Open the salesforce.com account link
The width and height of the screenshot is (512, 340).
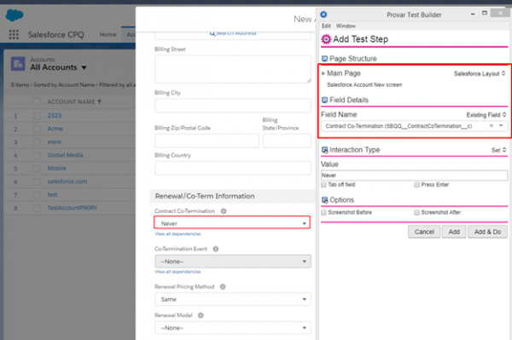tap(67, 182)
